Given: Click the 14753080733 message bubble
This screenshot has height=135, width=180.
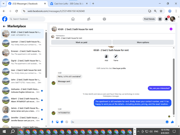Looking at the screenshot, I should tap(64, 113).
